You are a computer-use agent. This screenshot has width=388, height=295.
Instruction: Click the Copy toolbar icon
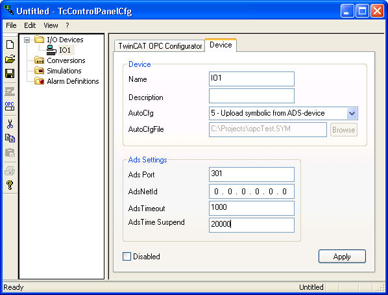tap(10, 138)
